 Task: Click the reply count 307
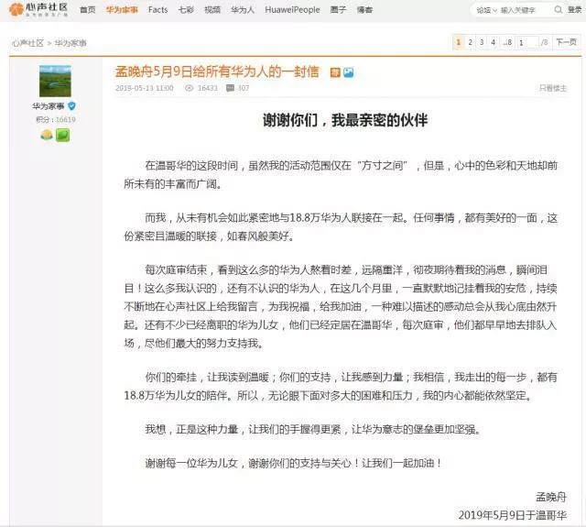(244, 88)
